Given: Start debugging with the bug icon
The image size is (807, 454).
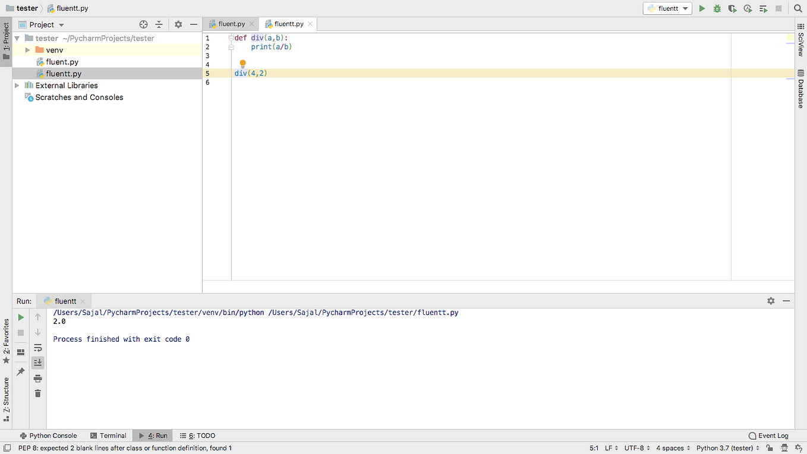Looking at the screenshot, I should (717, 8).
